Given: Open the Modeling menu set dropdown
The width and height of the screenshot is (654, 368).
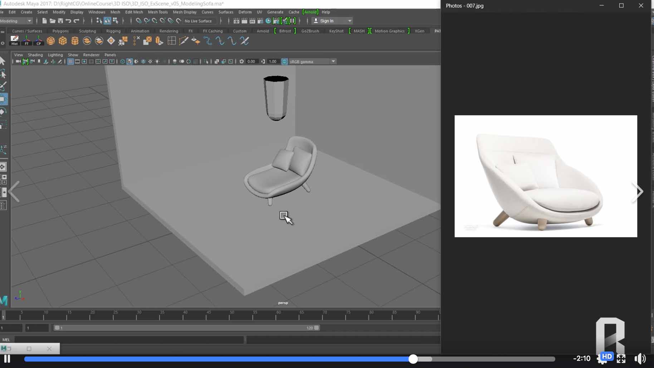Looking at the screenshot, I should (x=16, y=21).
